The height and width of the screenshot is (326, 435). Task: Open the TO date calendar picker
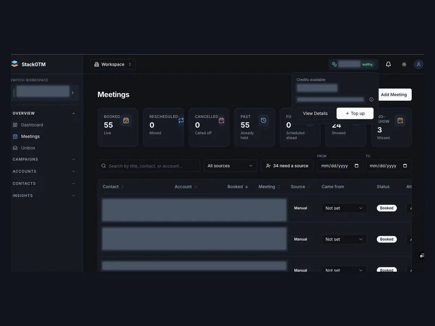tap(405, 166)
